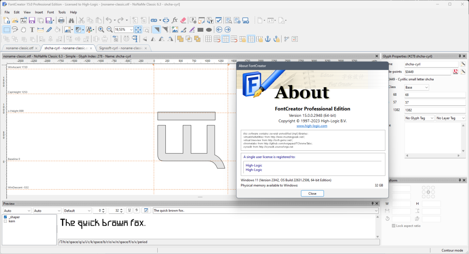Click the fx transform icon
Screen dimensions: 469x254
[175, 20]
